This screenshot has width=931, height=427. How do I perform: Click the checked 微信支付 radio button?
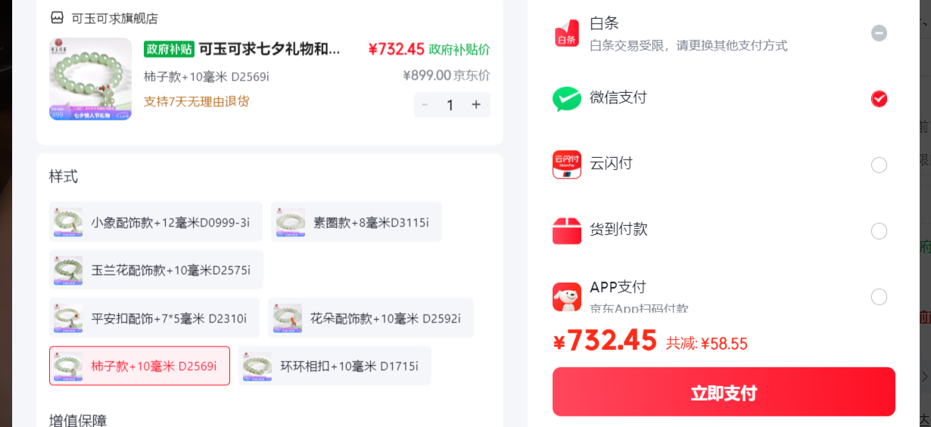pyautogui.click(x=879, y=99)
